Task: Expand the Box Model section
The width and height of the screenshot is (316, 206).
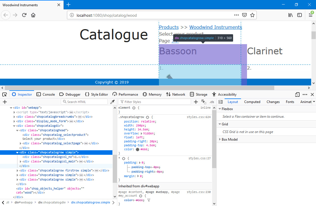Action: click(x=220, y=140)
